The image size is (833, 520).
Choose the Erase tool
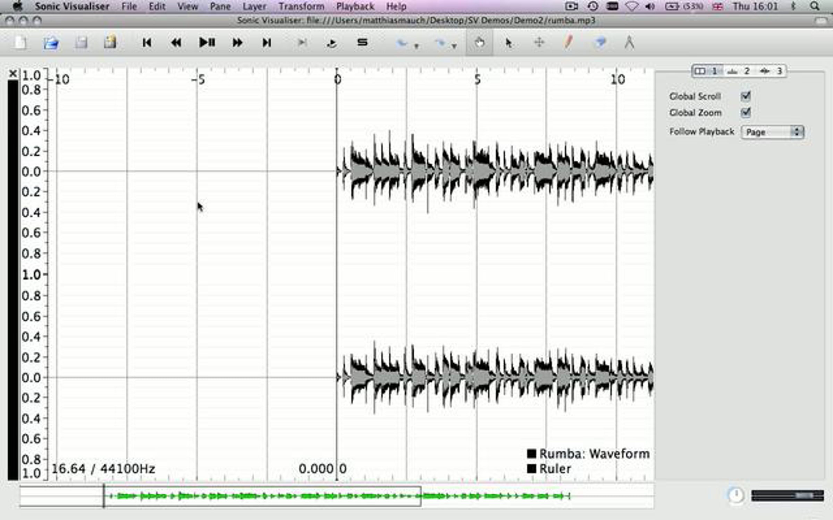coord(600,43)
